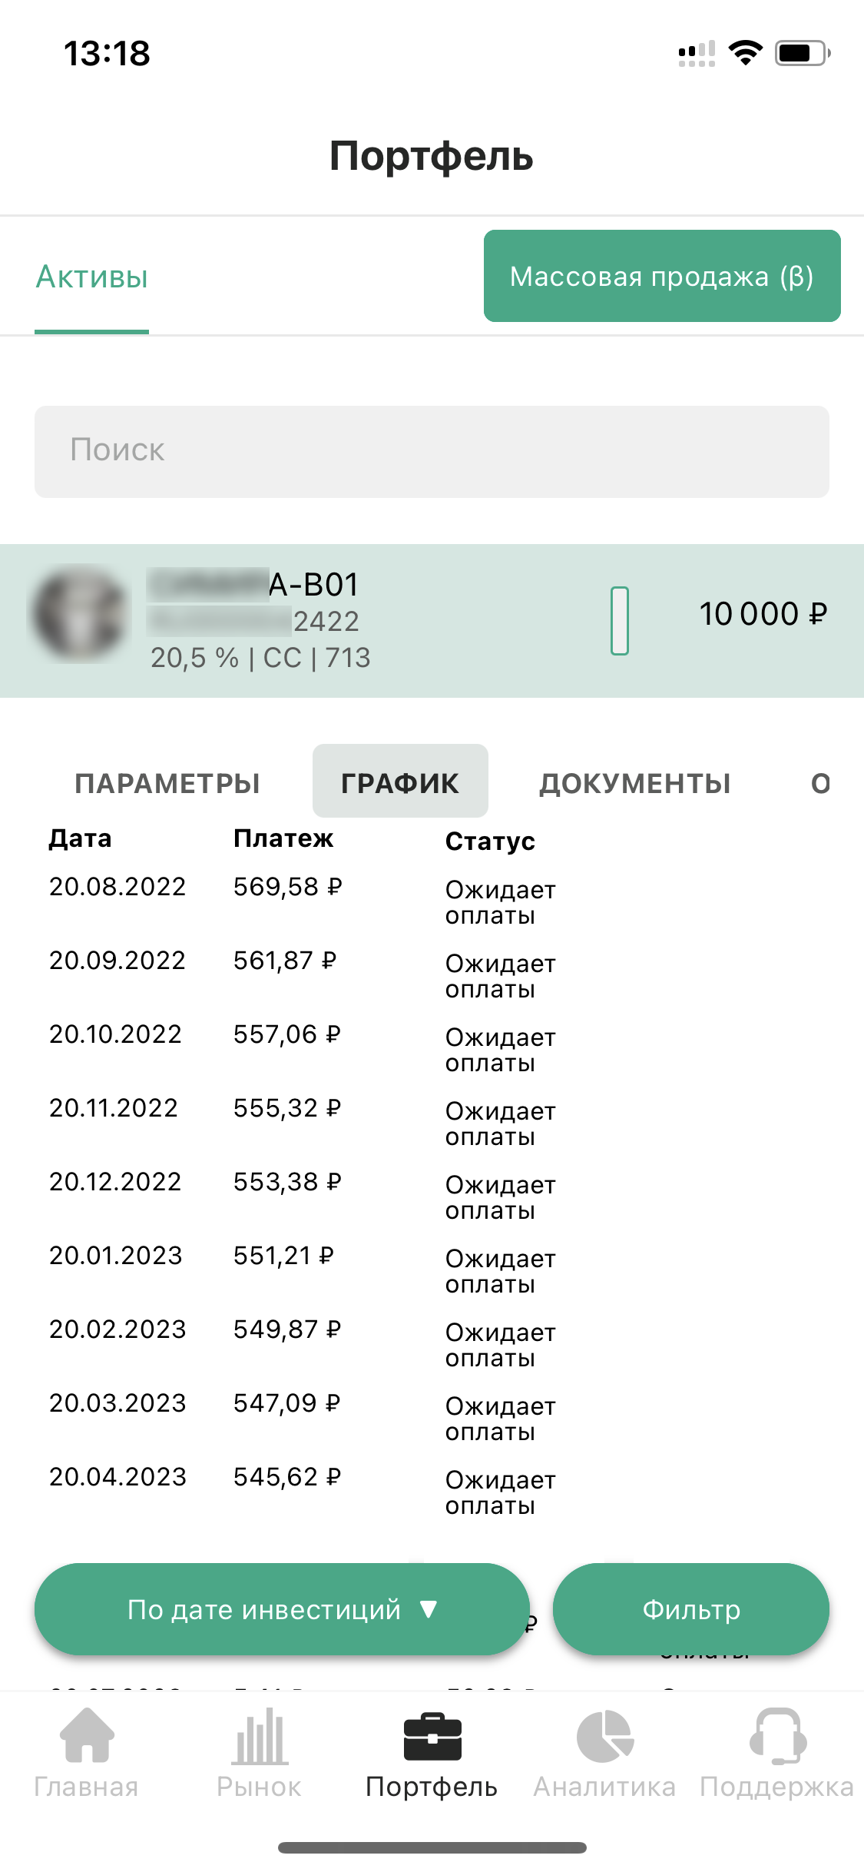Screen dimensions: 864x1872
Task: Focus the Поиск search field
Action: pyautogui.click(x=432, y=452)
